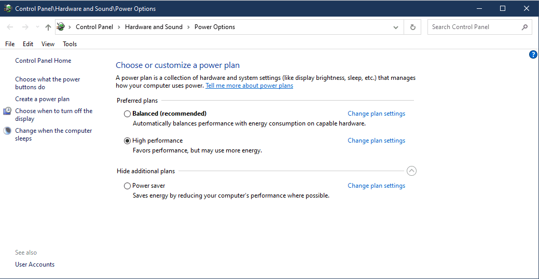This screenshot has width=539, height=279.
Task: Collapse the Hide additional plans chevron
Action: click(x=411, y=171)
